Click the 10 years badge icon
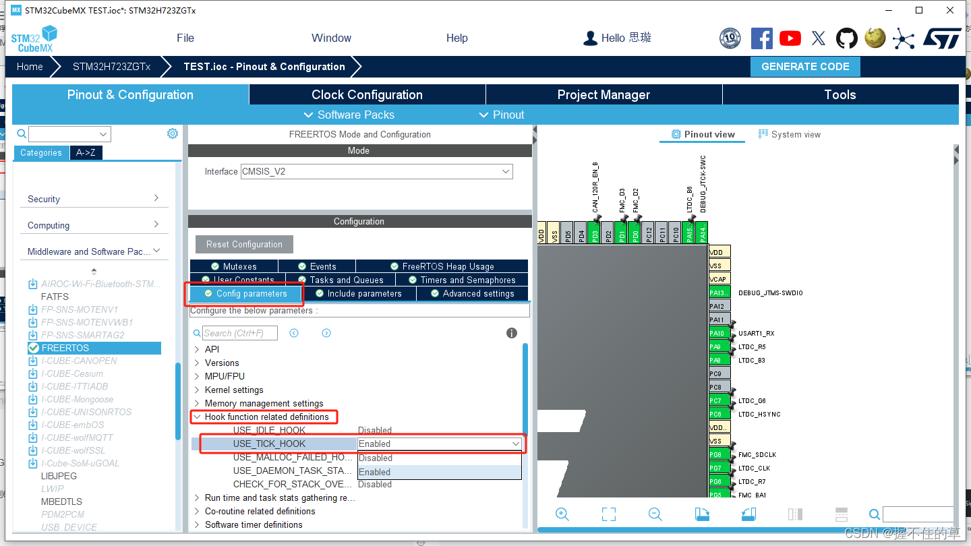Screen dimensions: 971x546 [x=730, y=38]
